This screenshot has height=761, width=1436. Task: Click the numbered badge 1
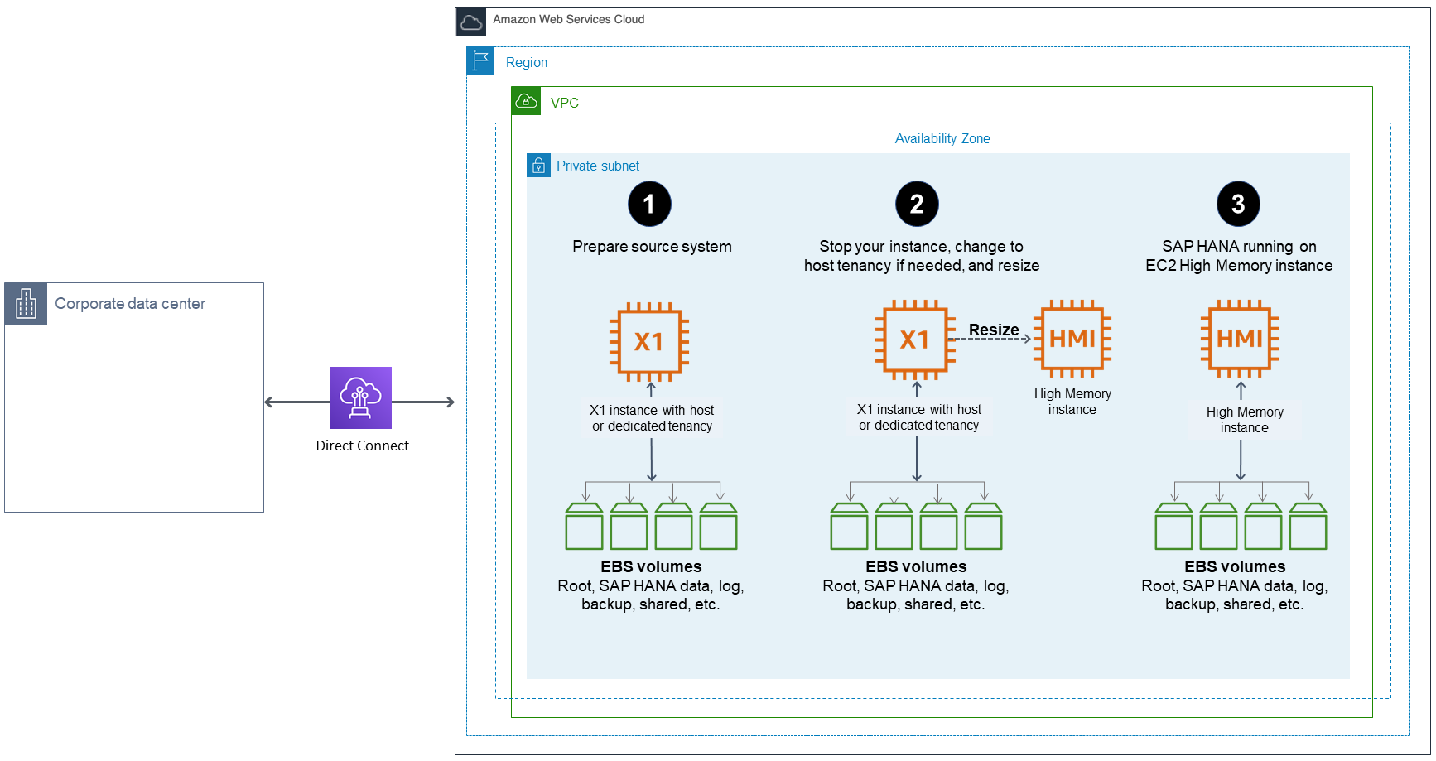pos(651,204)
